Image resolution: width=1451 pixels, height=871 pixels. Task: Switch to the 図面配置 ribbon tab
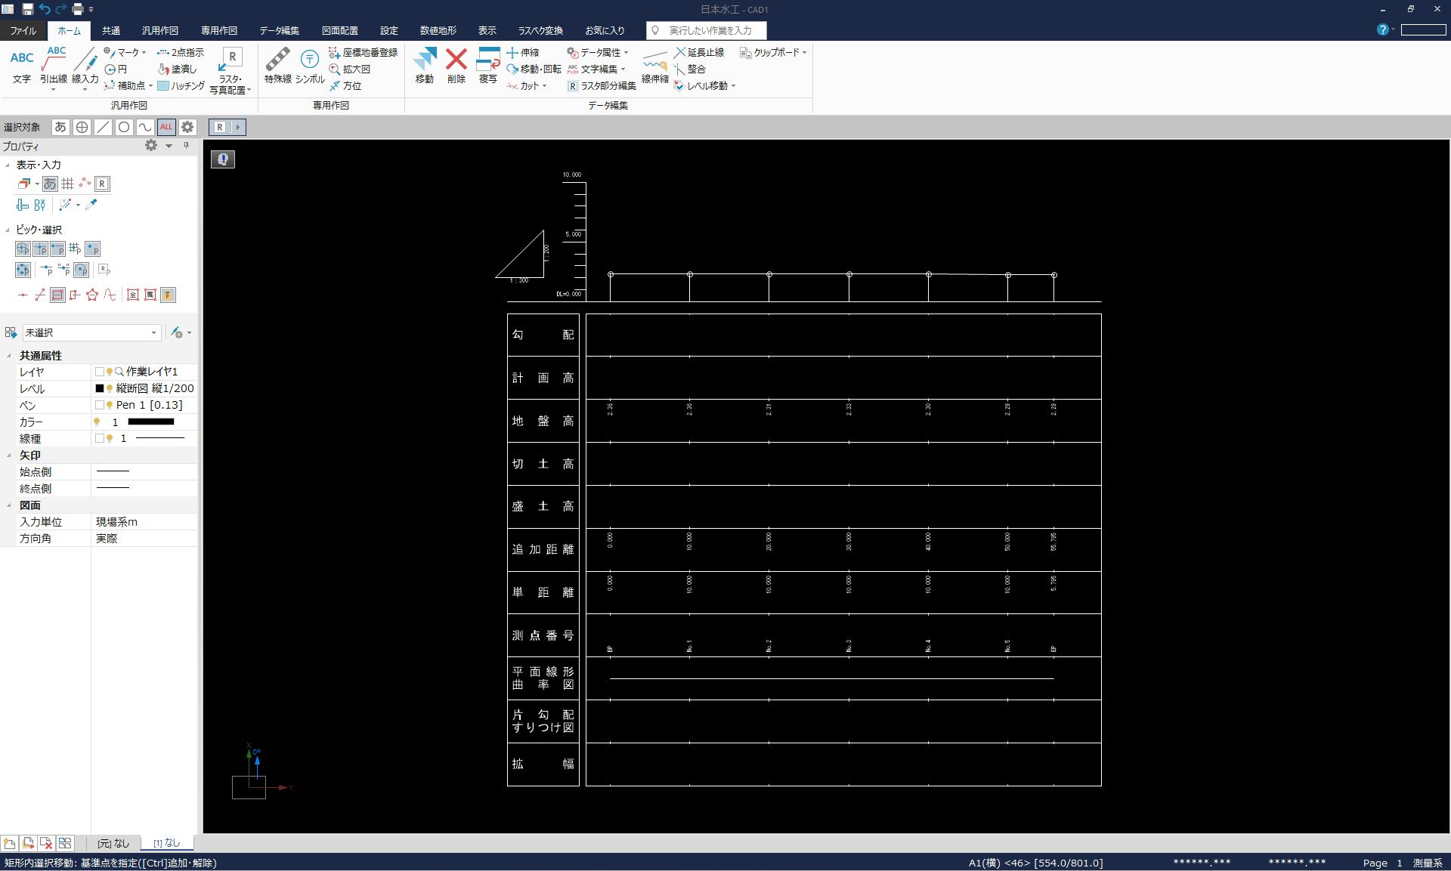(x=340, y=30)
